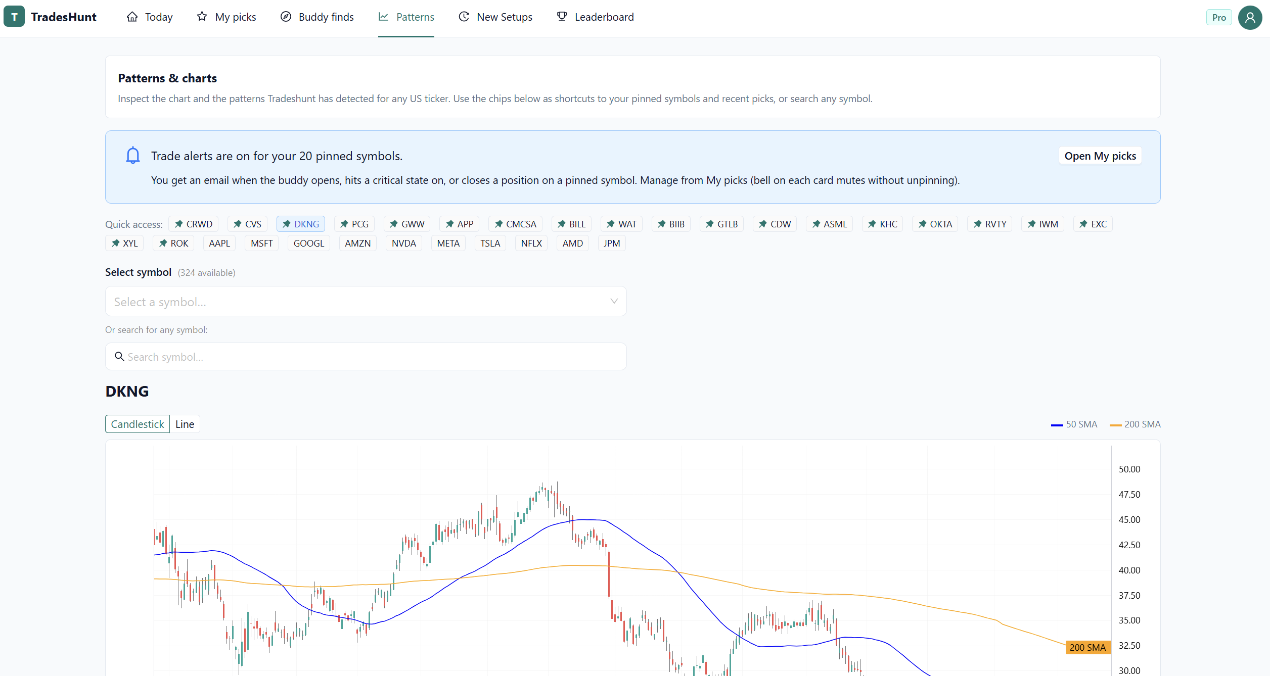The height and width of the screenshot is (676, 1270).
Task: Open the My picks tab
Action: tap(226, 17)
